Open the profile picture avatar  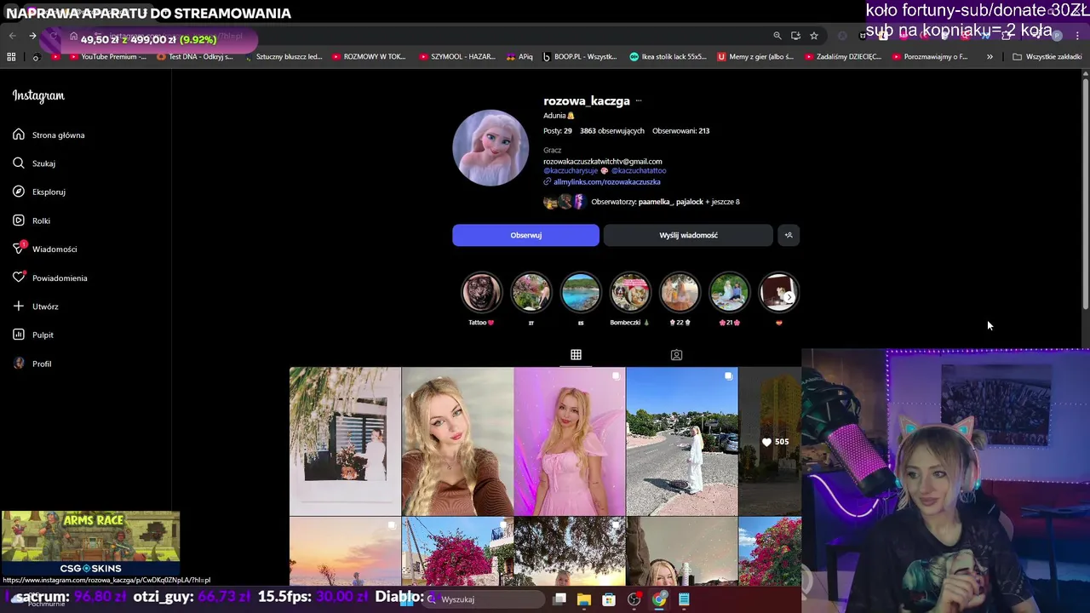(x=490, y=147)
